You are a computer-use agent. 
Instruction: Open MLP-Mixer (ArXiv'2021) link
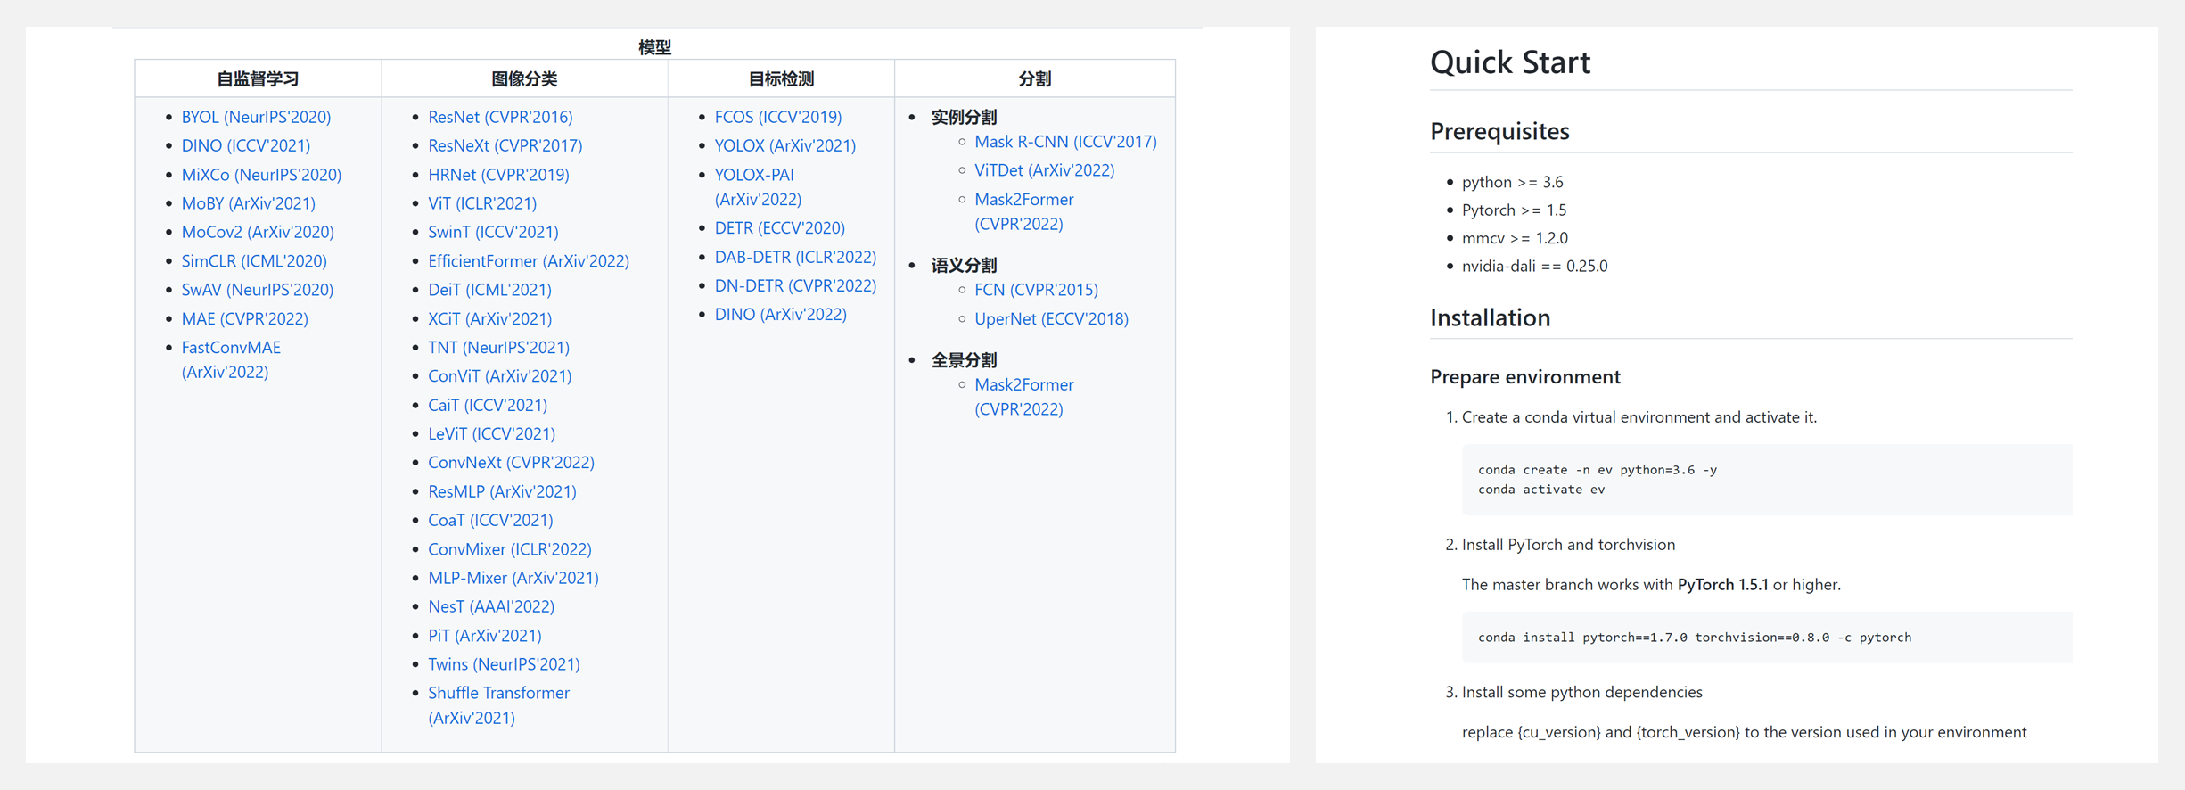[513, 578]
